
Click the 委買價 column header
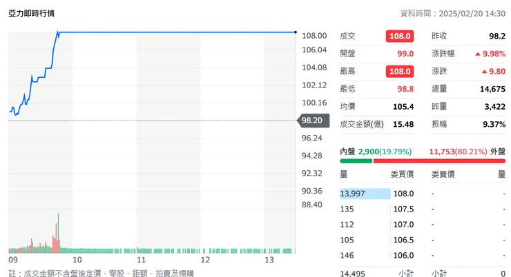pos(402,174)
